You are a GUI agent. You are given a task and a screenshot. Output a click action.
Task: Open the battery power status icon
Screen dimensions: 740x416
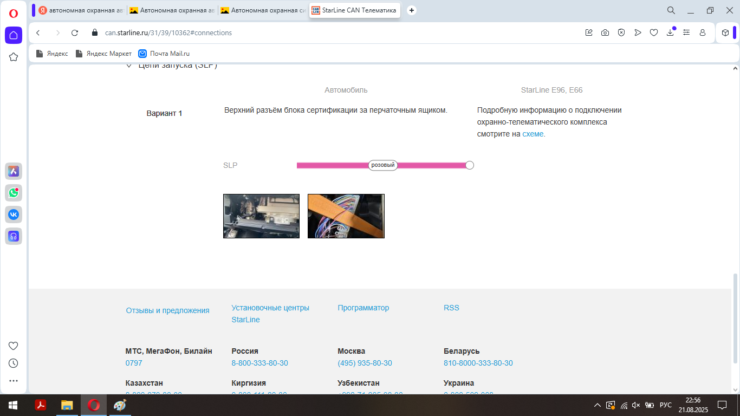(x=650, y=405)
